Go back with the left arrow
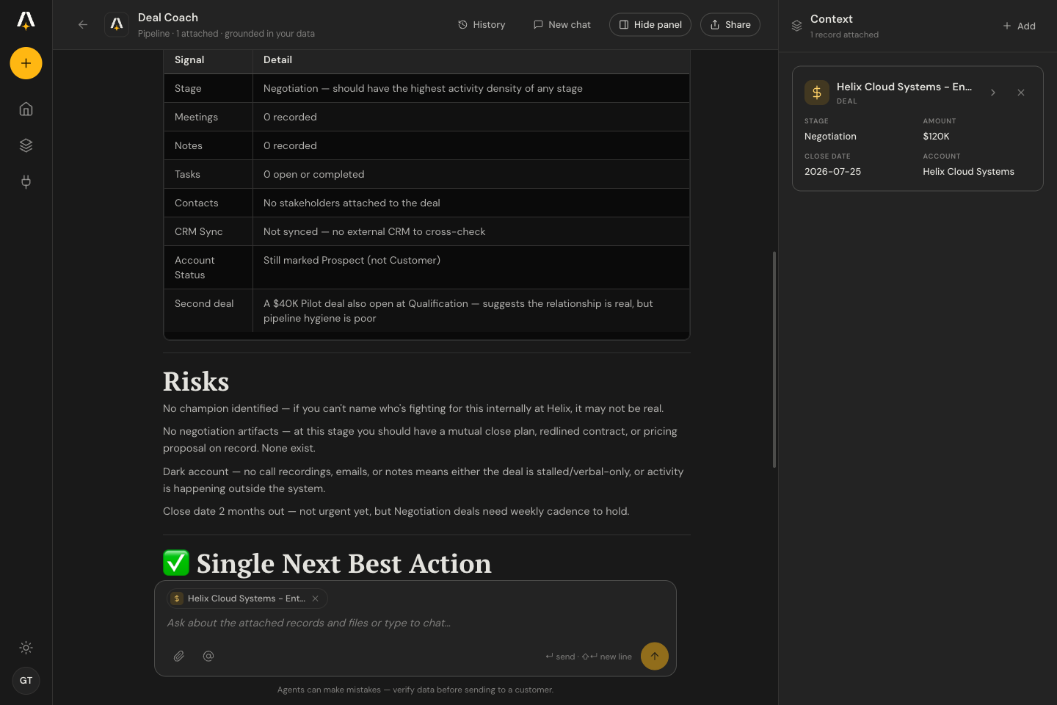Screen dimensions: 1057x705 click(x=83, y=25)
